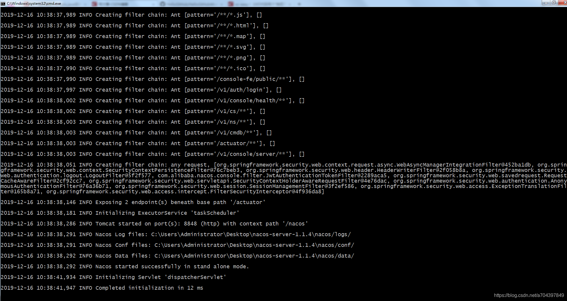Click the log line with pattern '/**/*.html'

135,26
